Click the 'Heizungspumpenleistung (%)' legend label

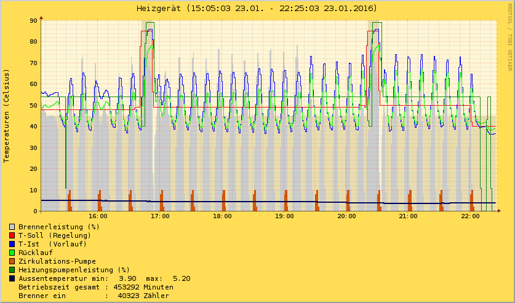74,270
